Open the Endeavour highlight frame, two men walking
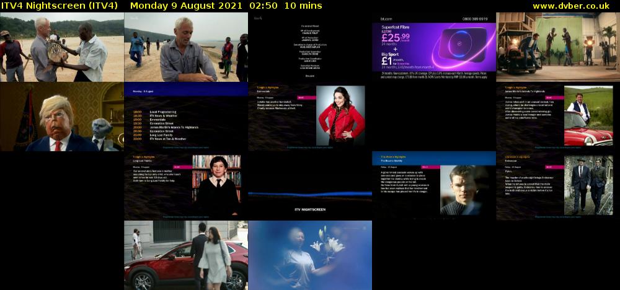The width and height of the screenshot is (620, 290). tap(558, 186)
